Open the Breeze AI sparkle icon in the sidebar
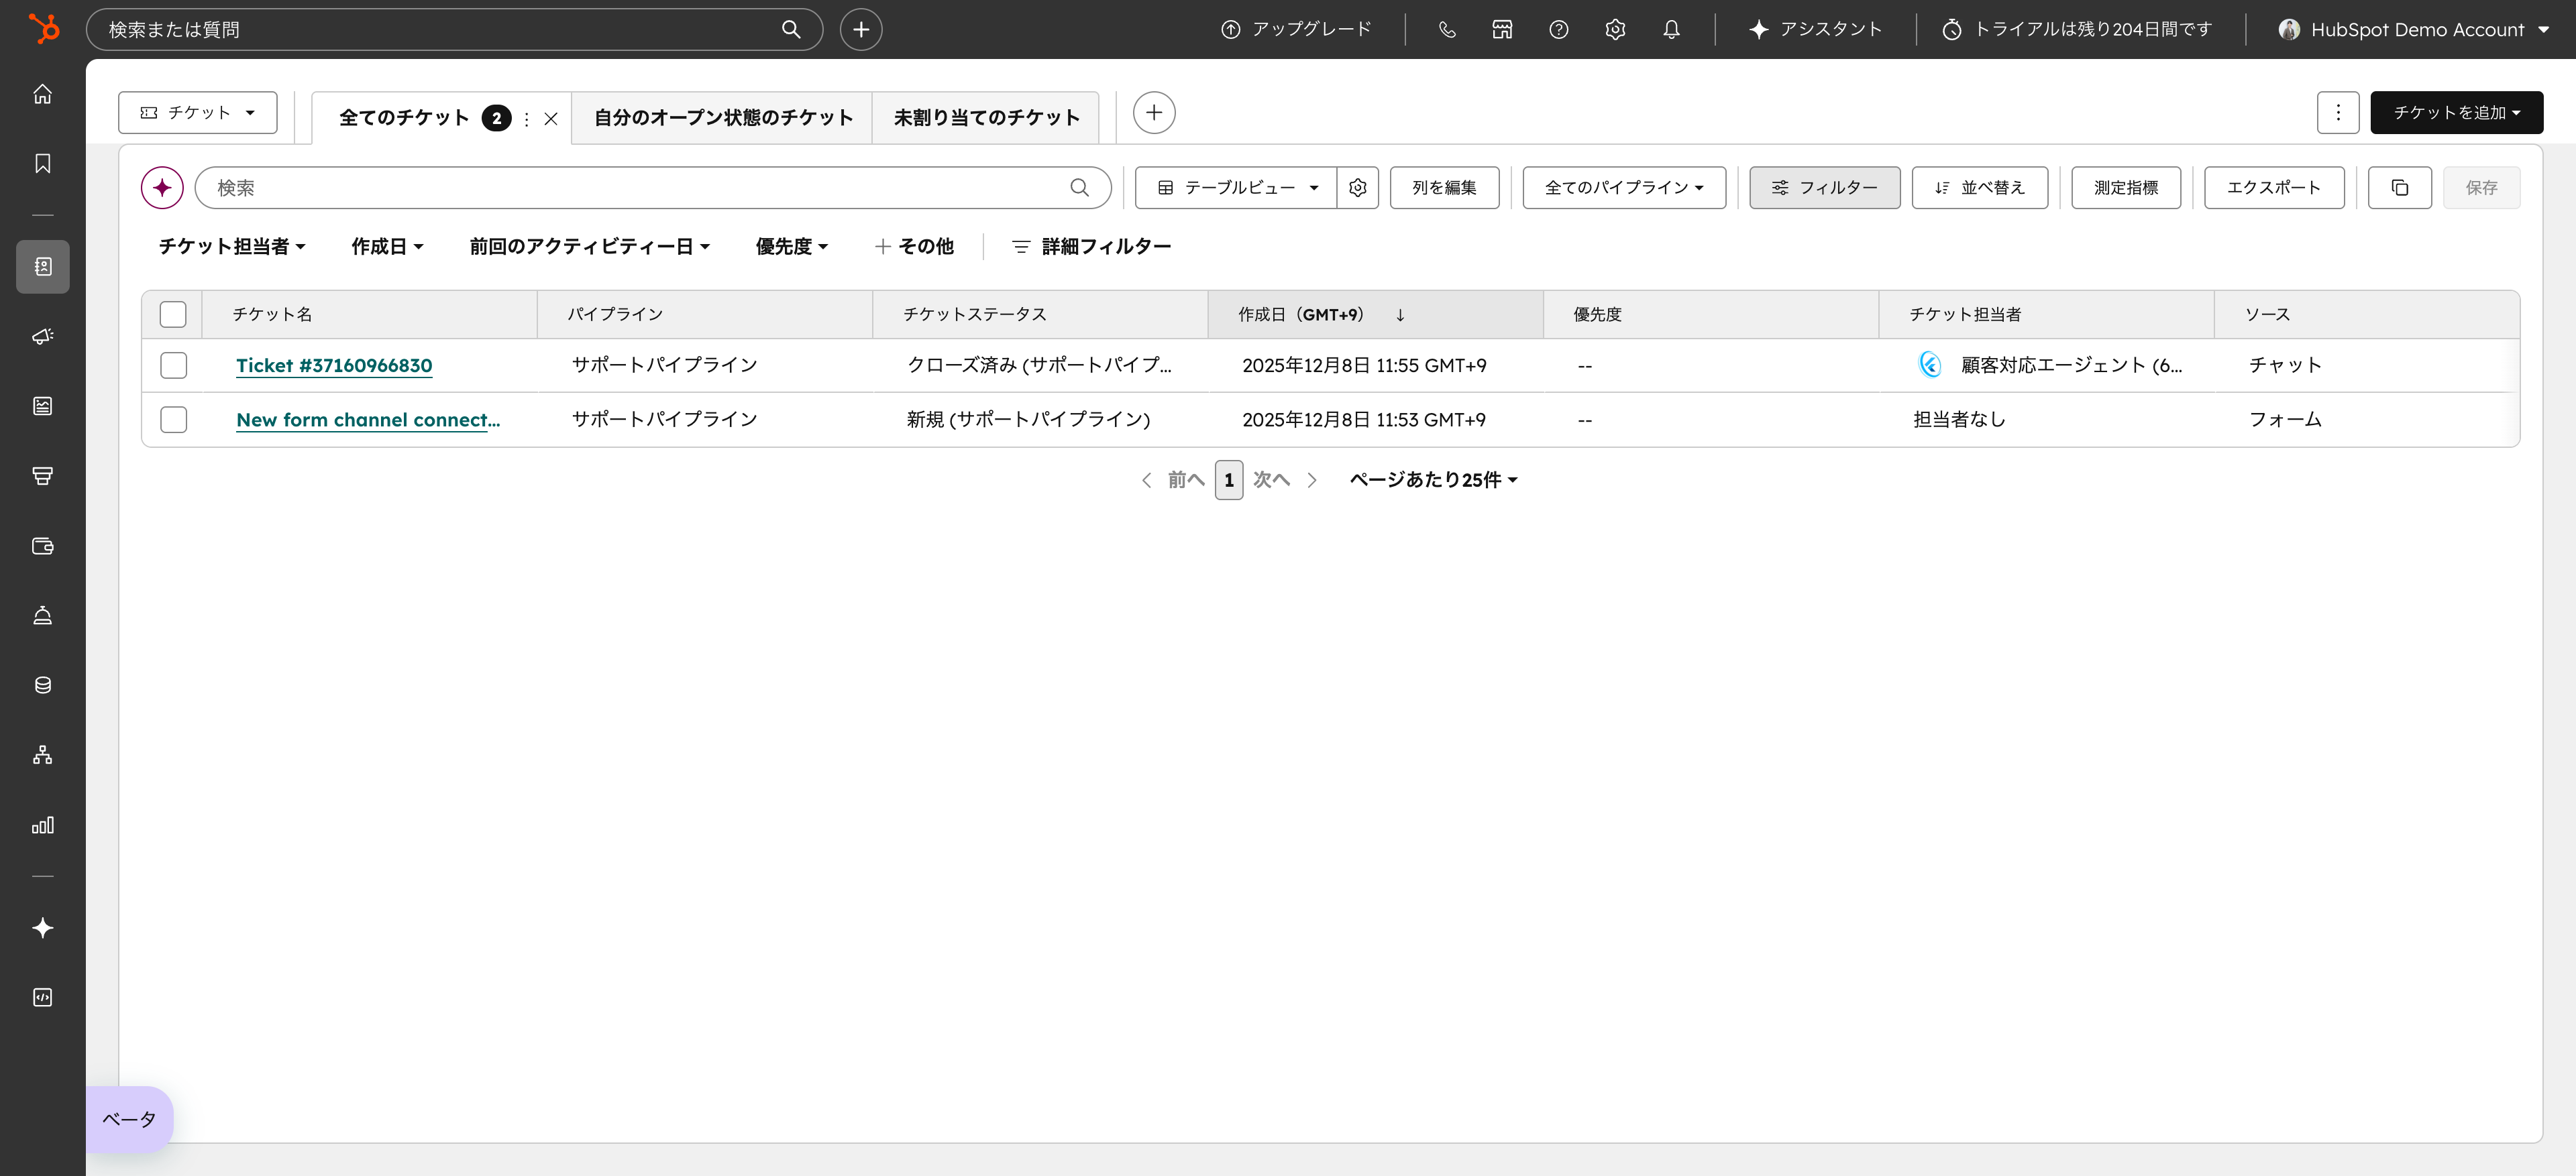 [x=42, y=927]
